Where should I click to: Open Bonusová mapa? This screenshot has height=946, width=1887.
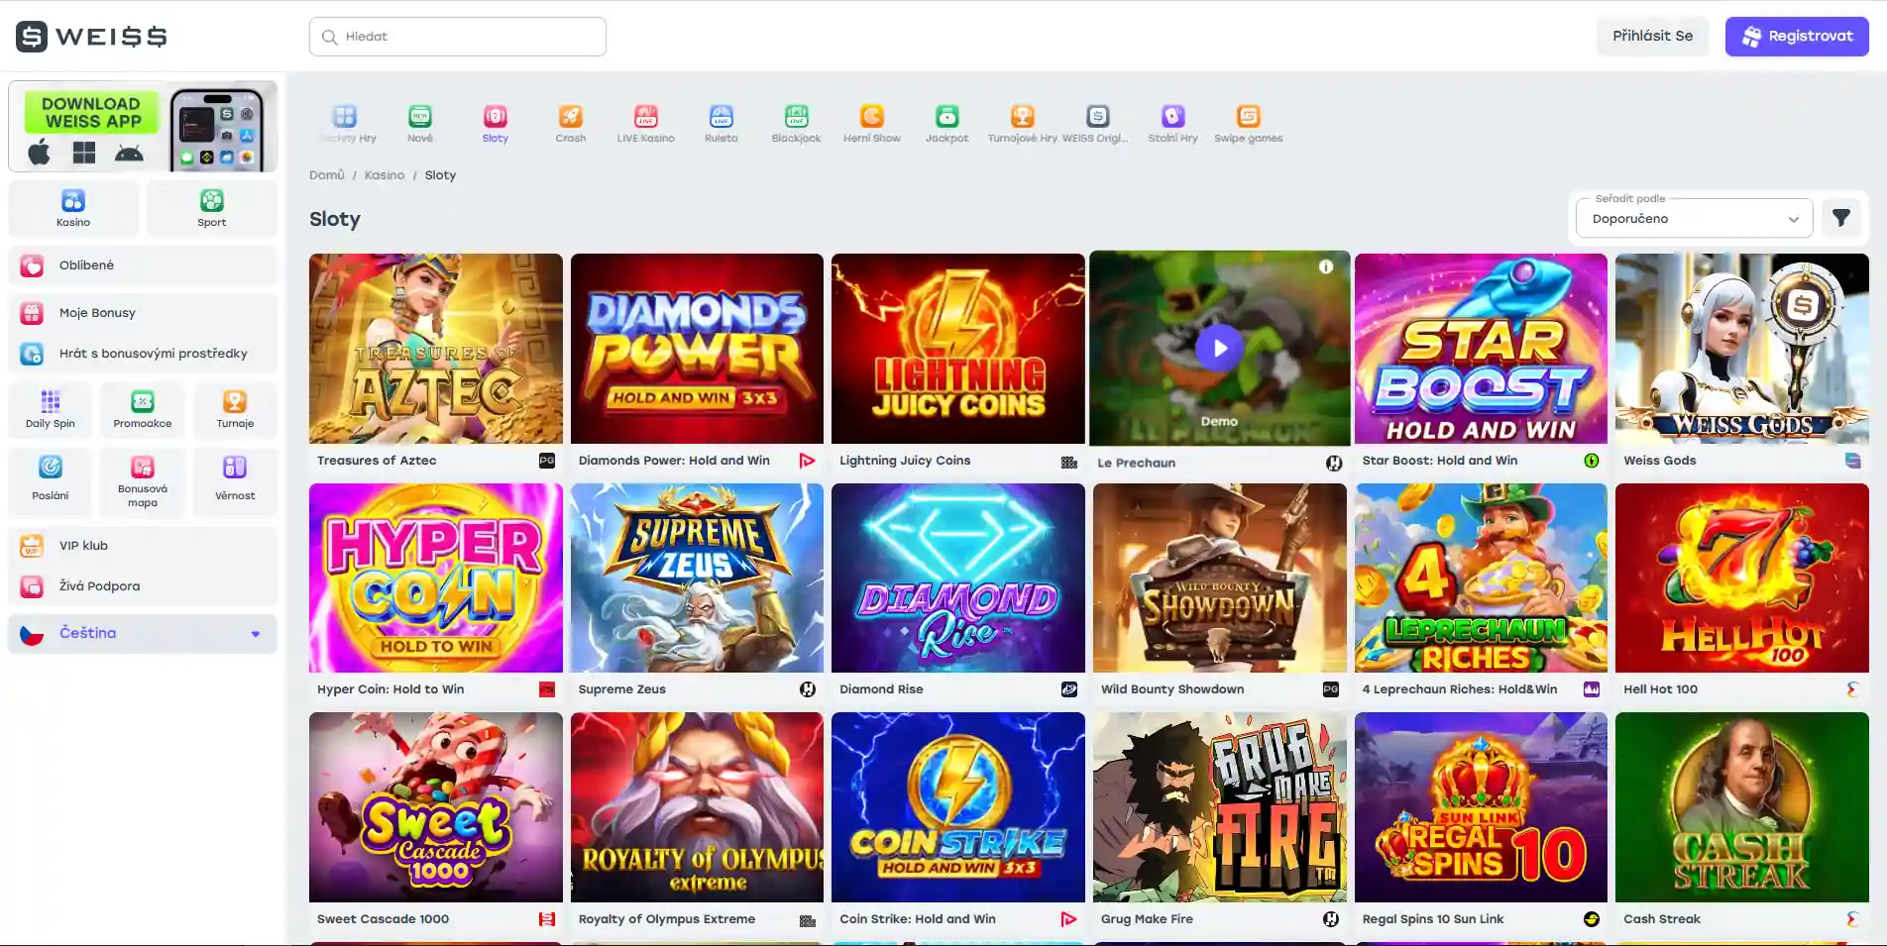pos(143,481)
